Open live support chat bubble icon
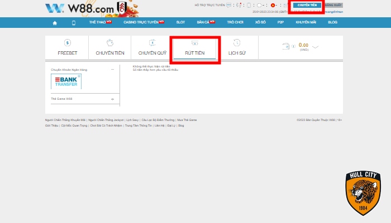The width and height of the screenshot is (391, 223). 228,5
